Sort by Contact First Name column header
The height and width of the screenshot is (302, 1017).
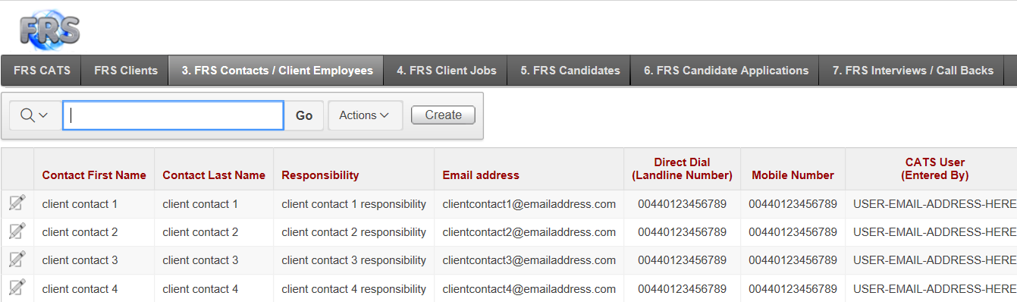[94, 175]
